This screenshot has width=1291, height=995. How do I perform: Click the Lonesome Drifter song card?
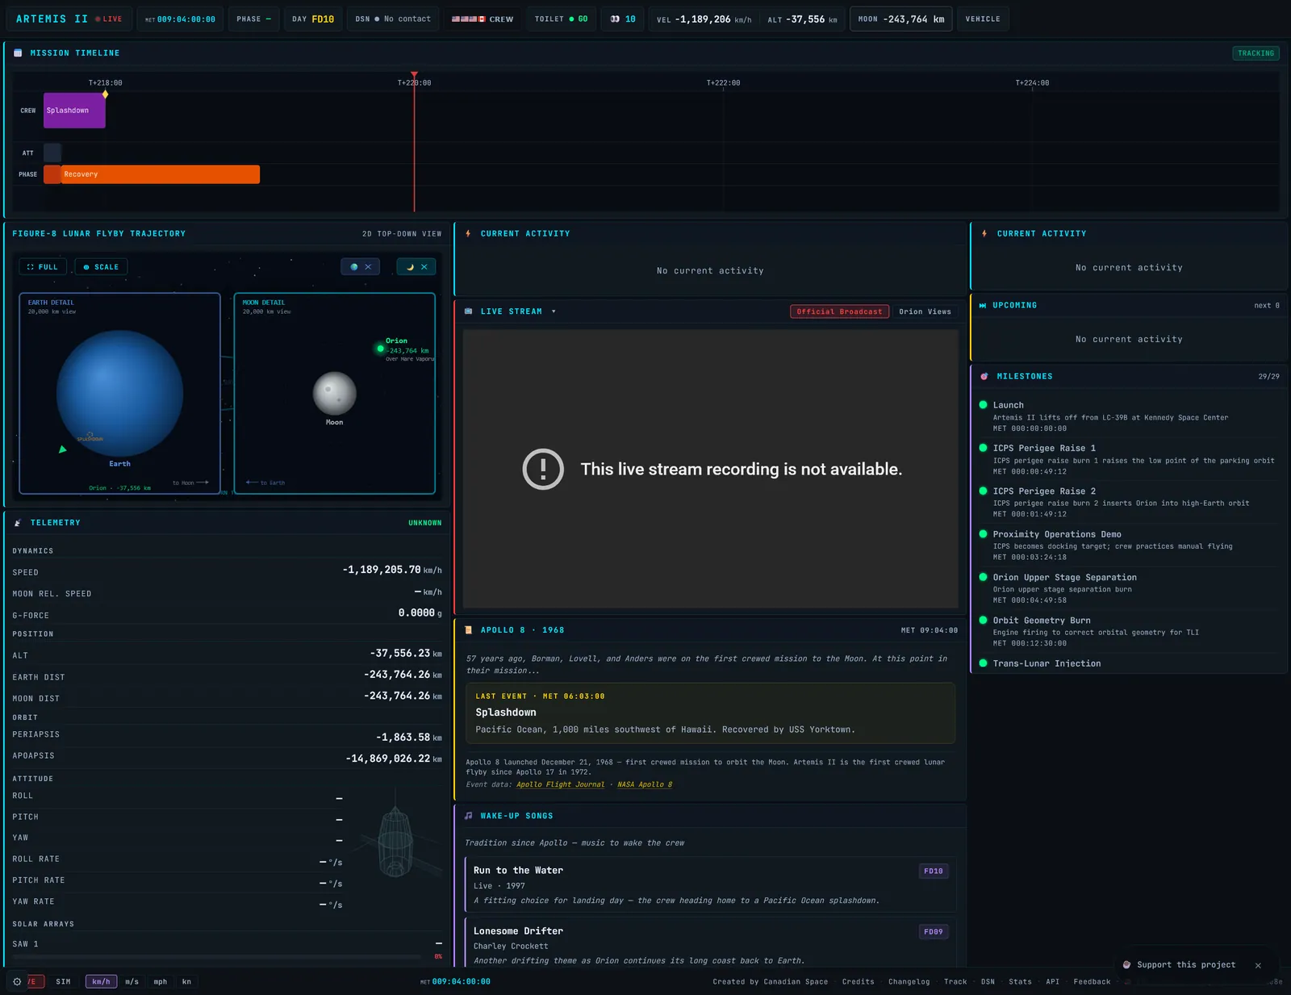tap(711, 943)
